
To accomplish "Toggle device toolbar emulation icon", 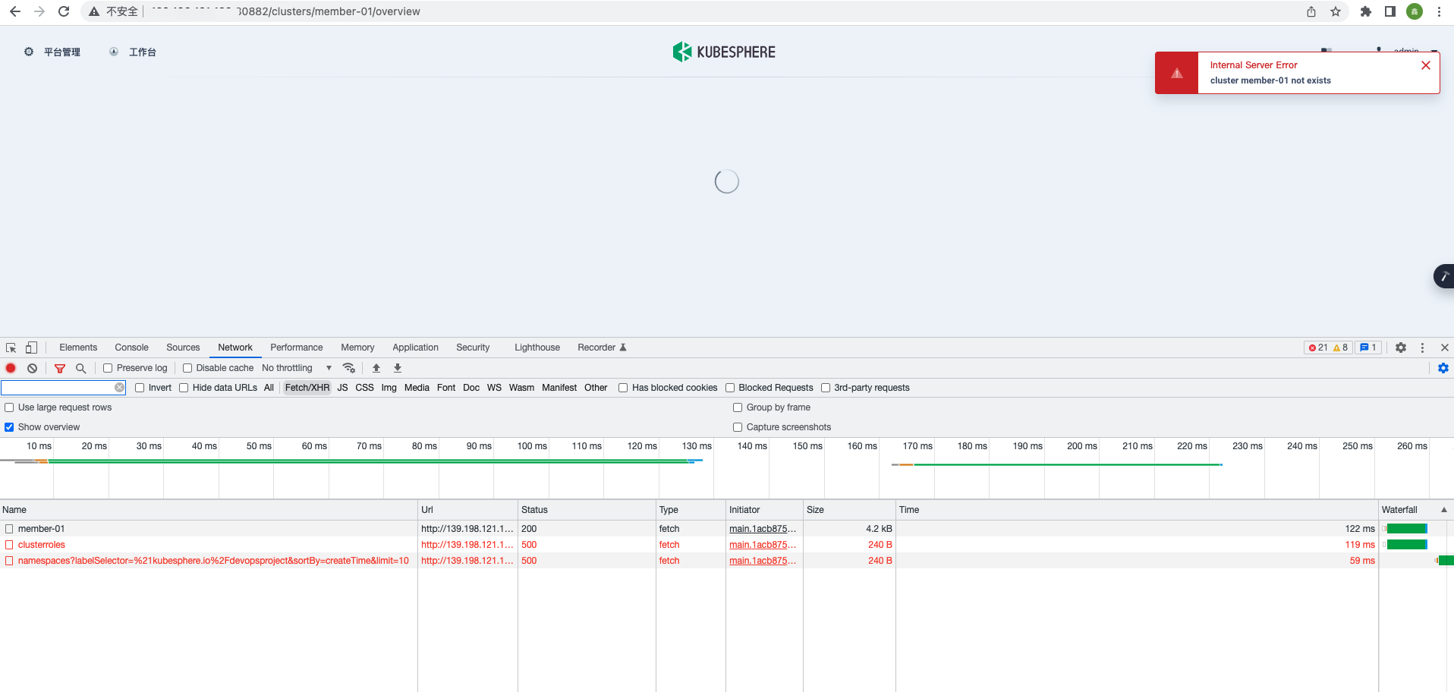I will point(30,347).
